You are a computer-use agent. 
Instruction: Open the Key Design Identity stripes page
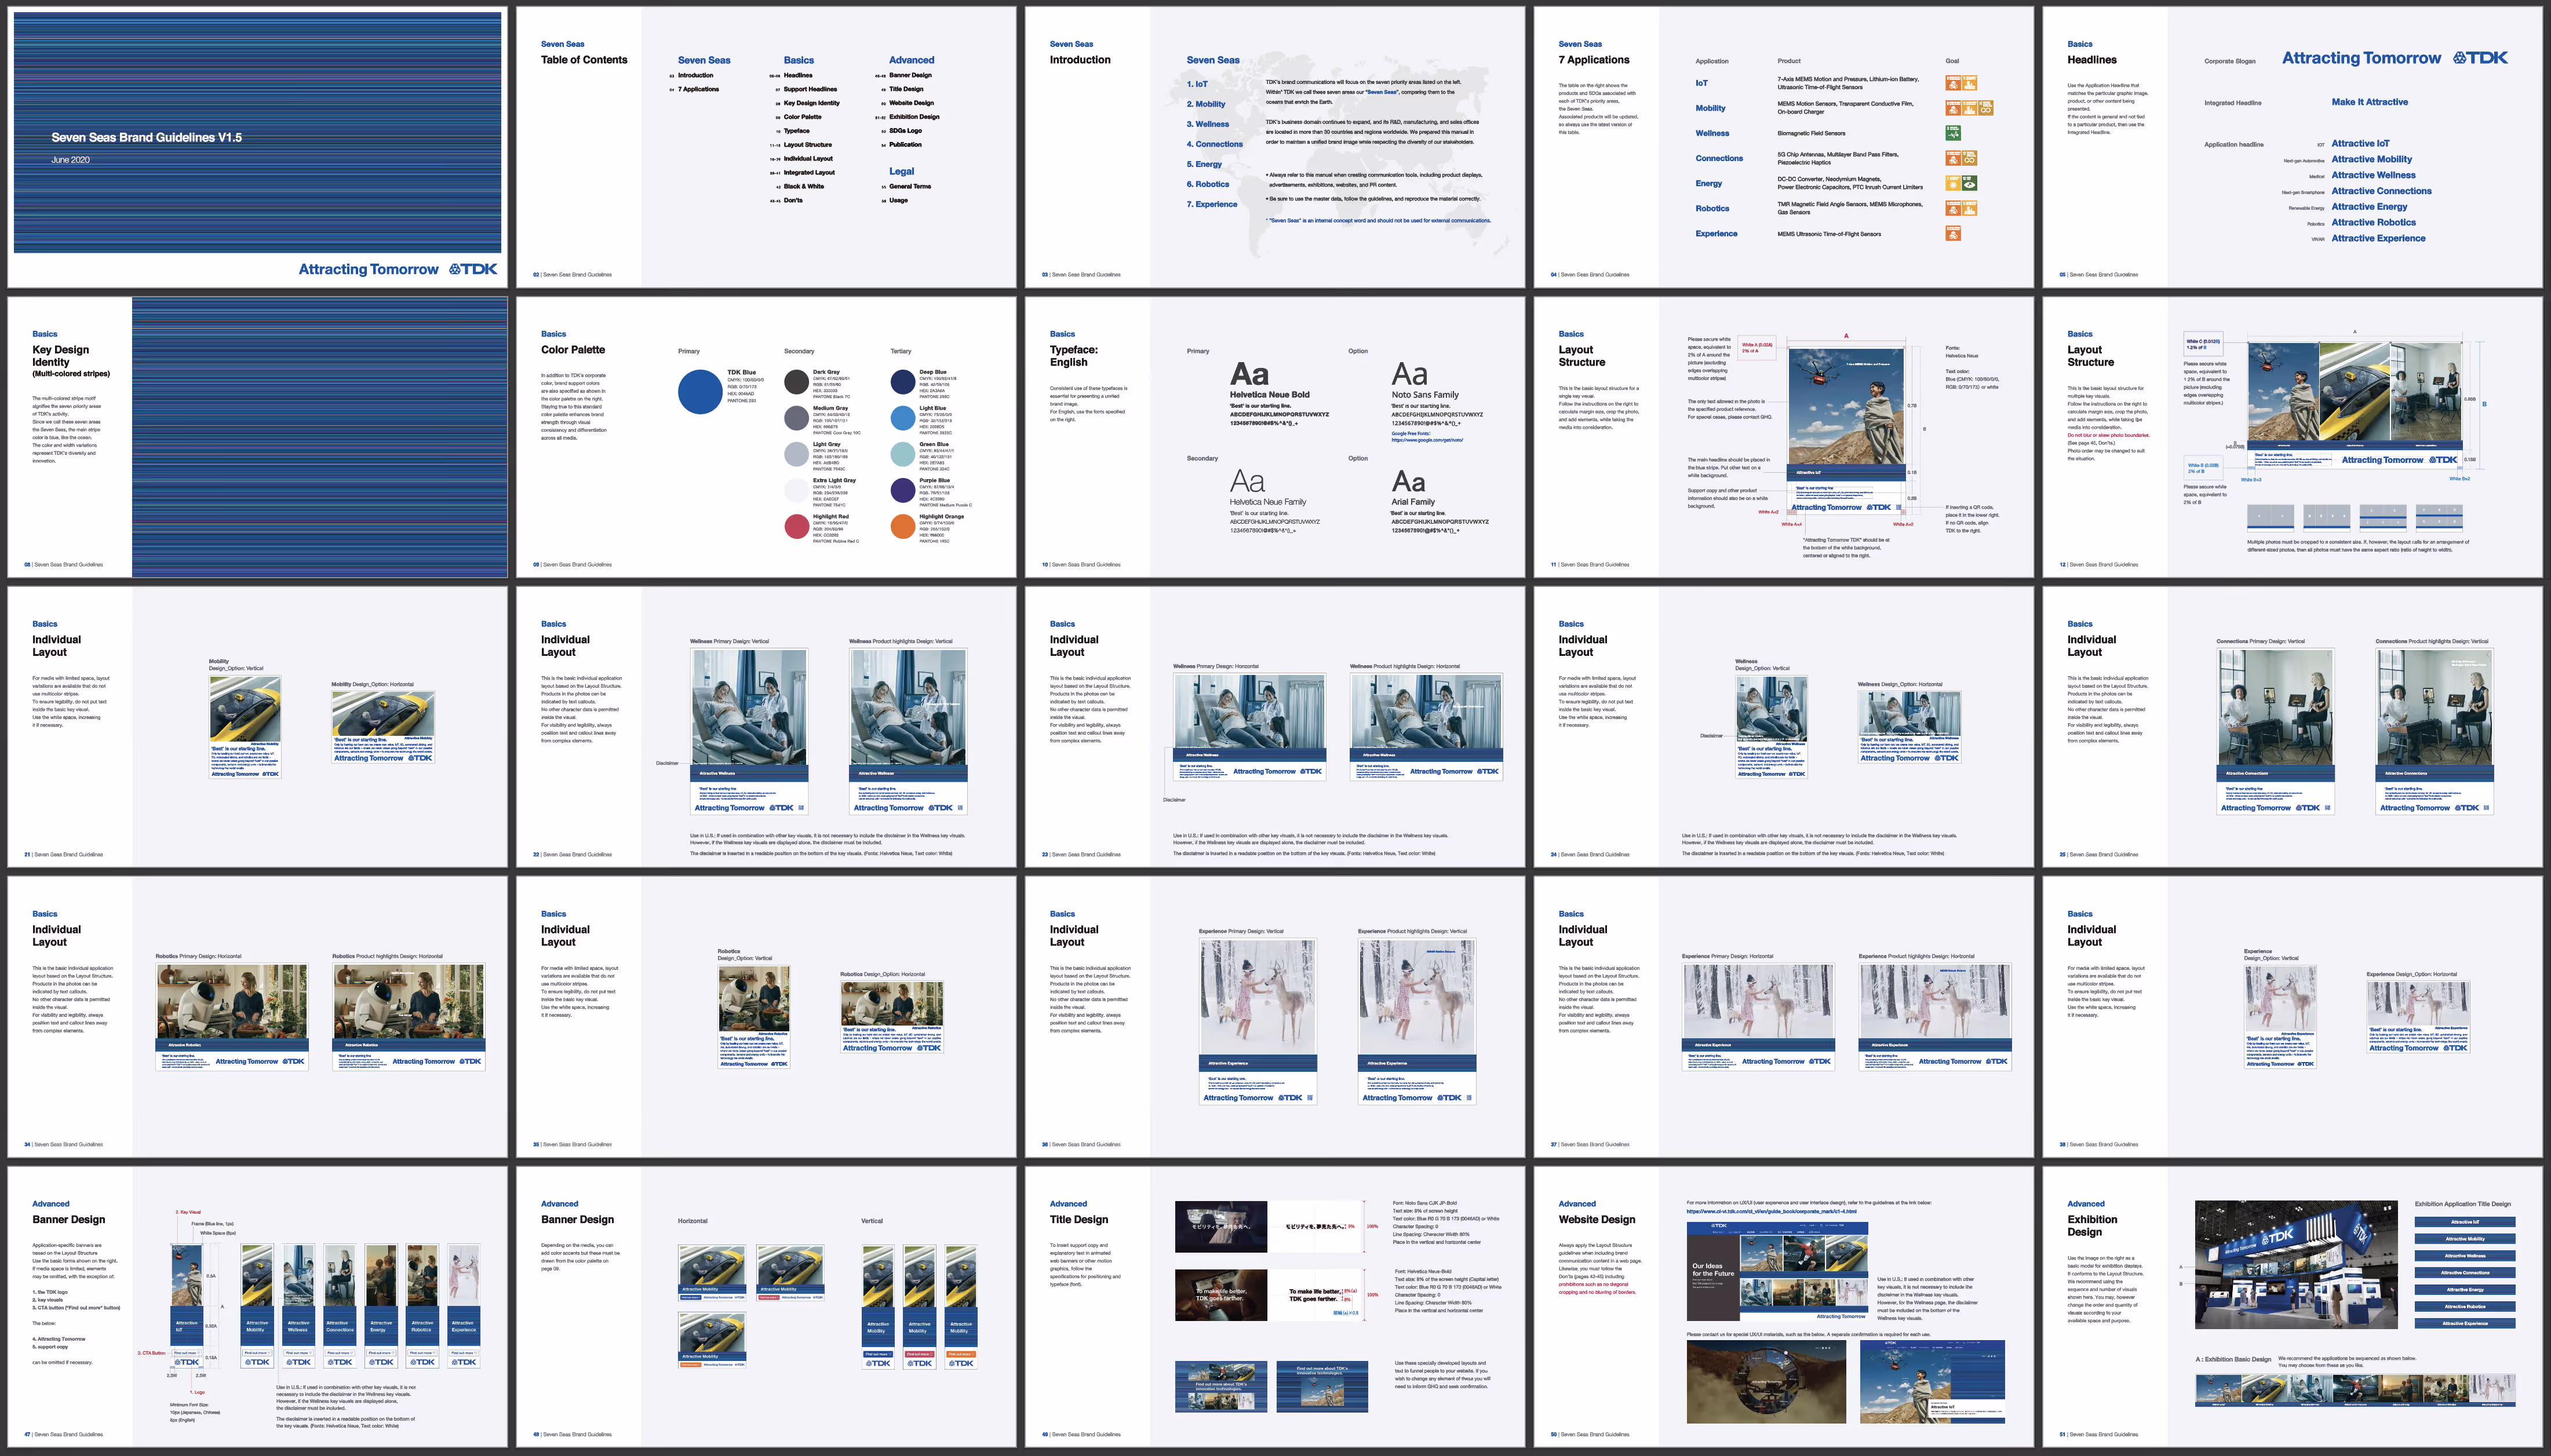tap(257, 437)
